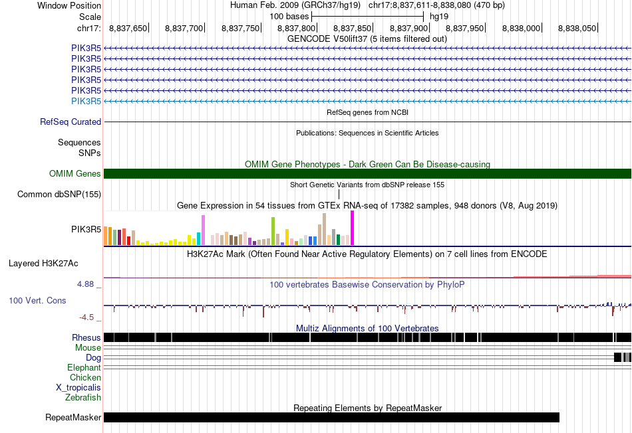Open the 100 vertebrates Basewise Conservation PhyloP title
This screenshot has width=632, height=433.
click(x=367, y=284)
